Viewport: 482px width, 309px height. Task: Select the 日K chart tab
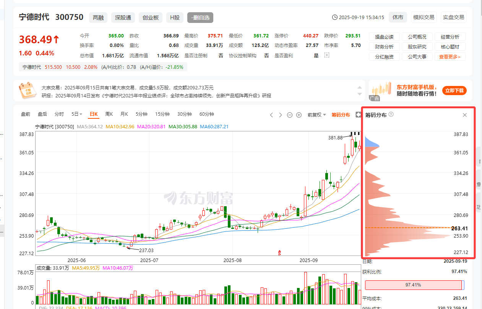coord(94,114)
